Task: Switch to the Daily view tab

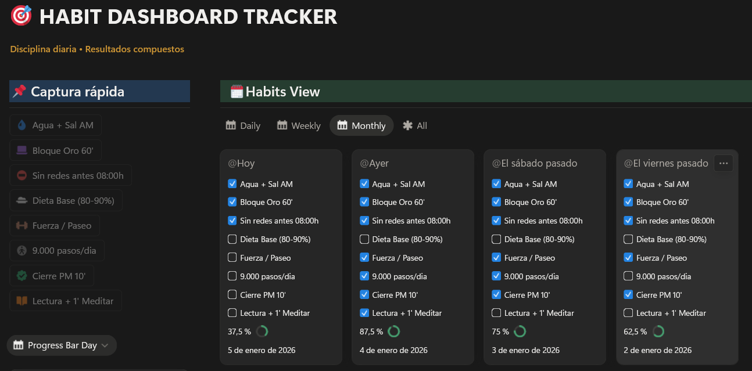Action: (242, 125)
